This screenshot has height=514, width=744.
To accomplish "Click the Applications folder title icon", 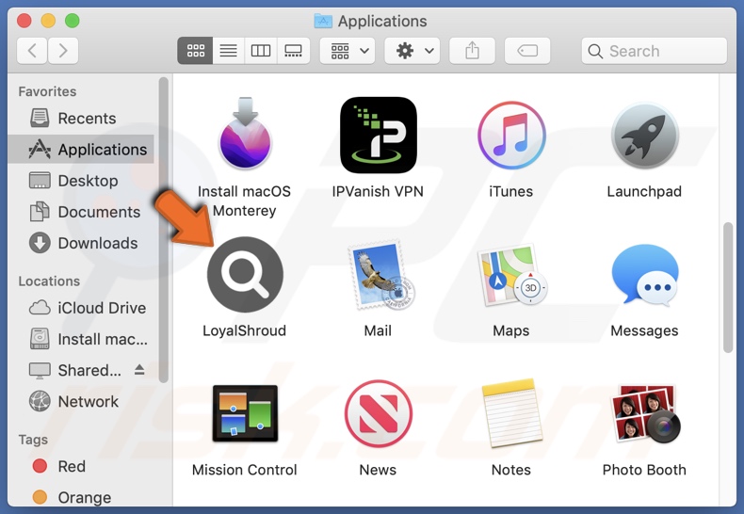I will click(x=323, y=21).
